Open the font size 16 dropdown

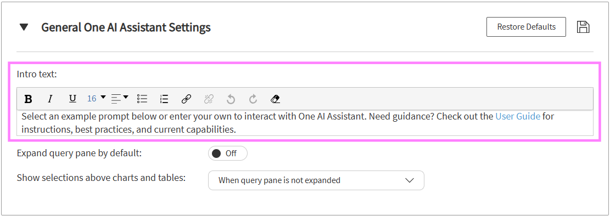(96, 99)
